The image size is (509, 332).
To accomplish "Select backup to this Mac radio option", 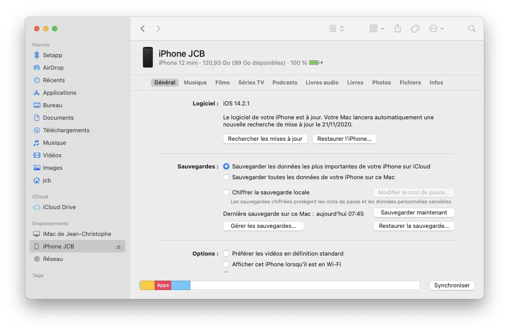I will pos(226,177).
